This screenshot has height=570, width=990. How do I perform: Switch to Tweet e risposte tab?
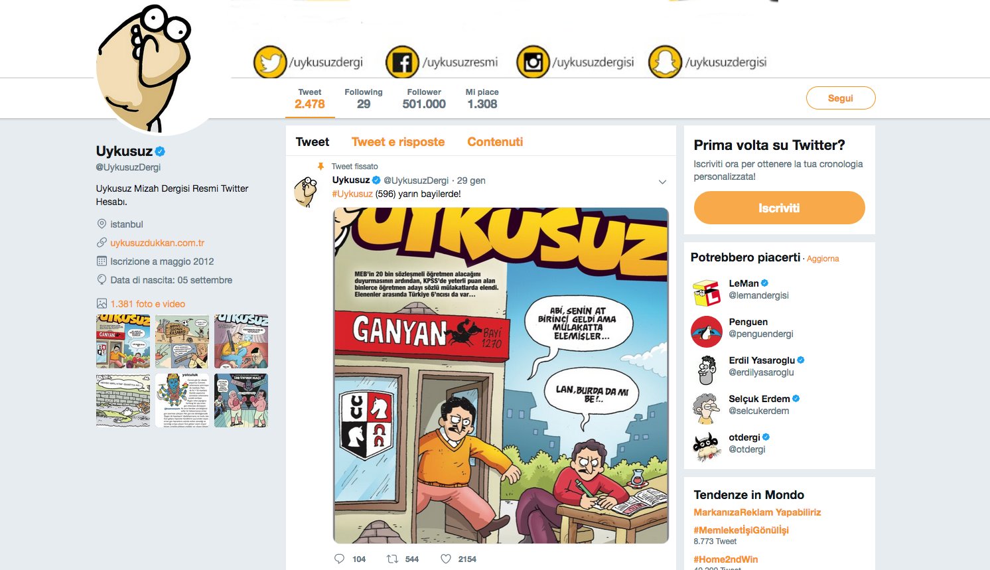398,142
